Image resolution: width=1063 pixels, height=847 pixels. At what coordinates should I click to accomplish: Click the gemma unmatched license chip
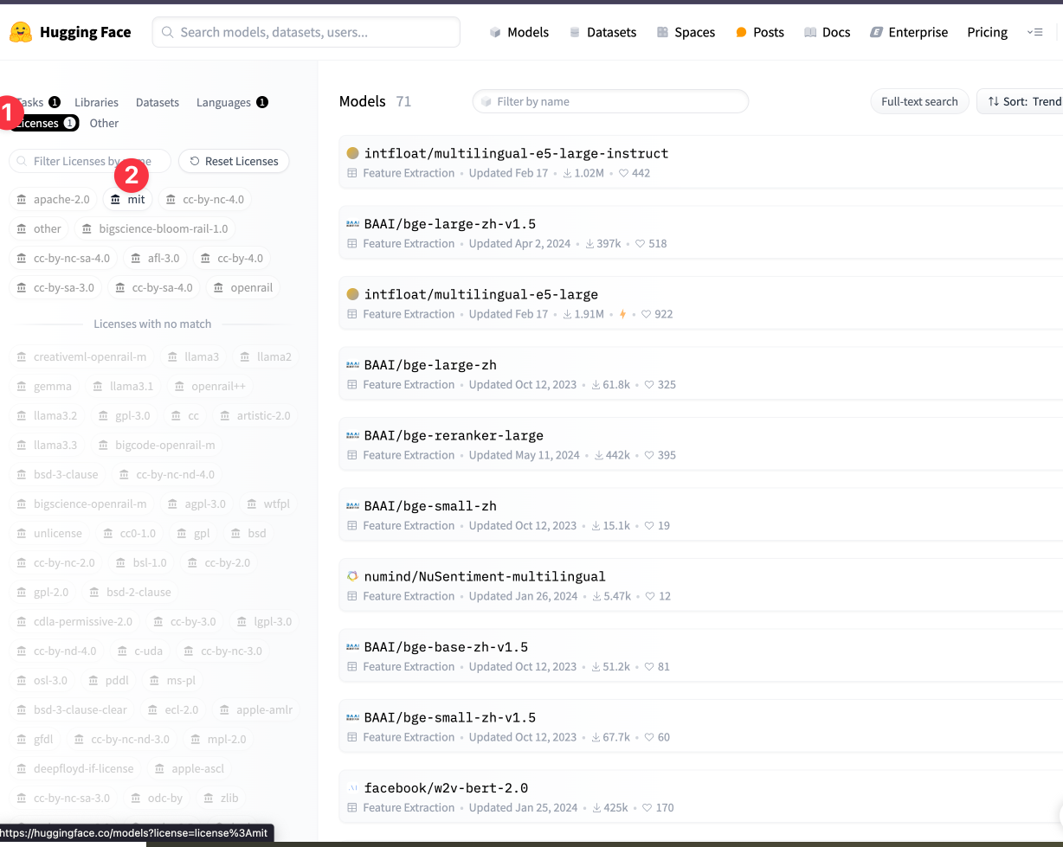tap(44, 386)
